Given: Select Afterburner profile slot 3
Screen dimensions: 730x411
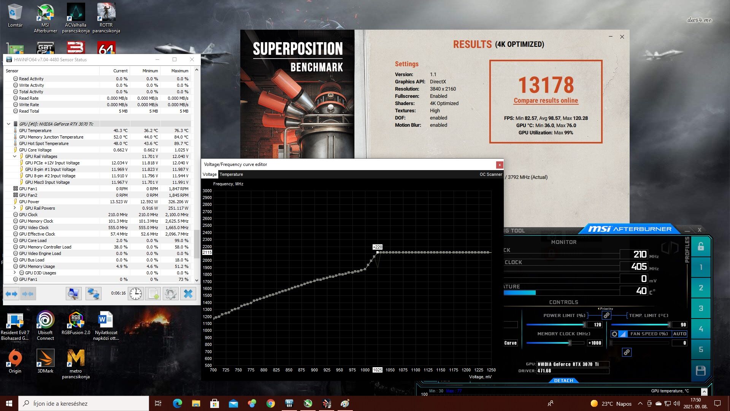Looking at the screenshot, I should pyautogui.click(x=700, y=308).
